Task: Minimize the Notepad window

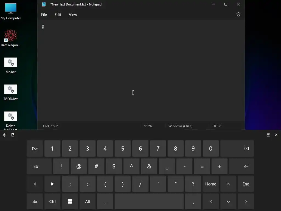Action: click(x=213, y=4)
